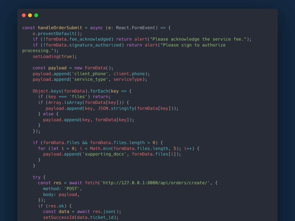
Task: Click the 'fee_acknowledged' property
Action: tap(90, 39)
